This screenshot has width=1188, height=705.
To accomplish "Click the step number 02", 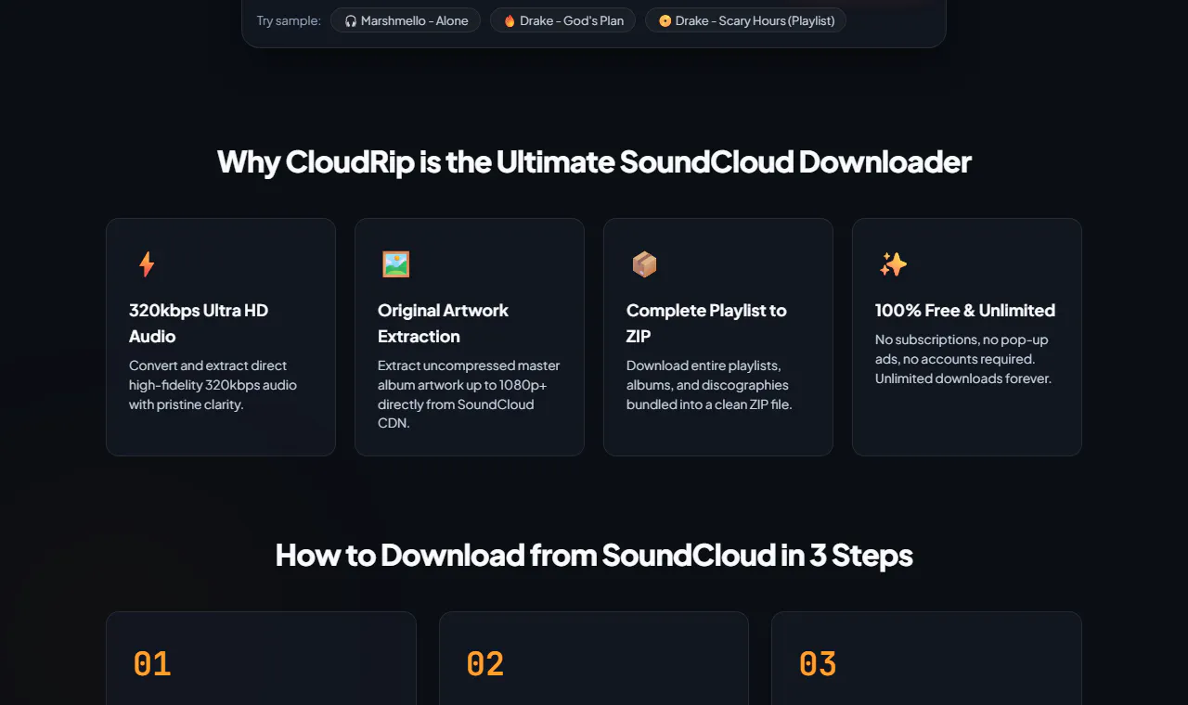I will pos(484,664).
